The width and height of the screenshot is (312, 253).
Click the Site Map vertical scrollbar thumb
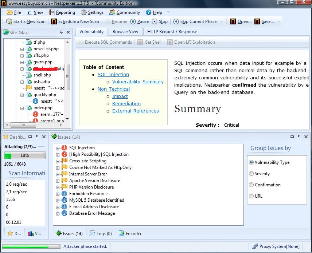(x=67, y=77)
